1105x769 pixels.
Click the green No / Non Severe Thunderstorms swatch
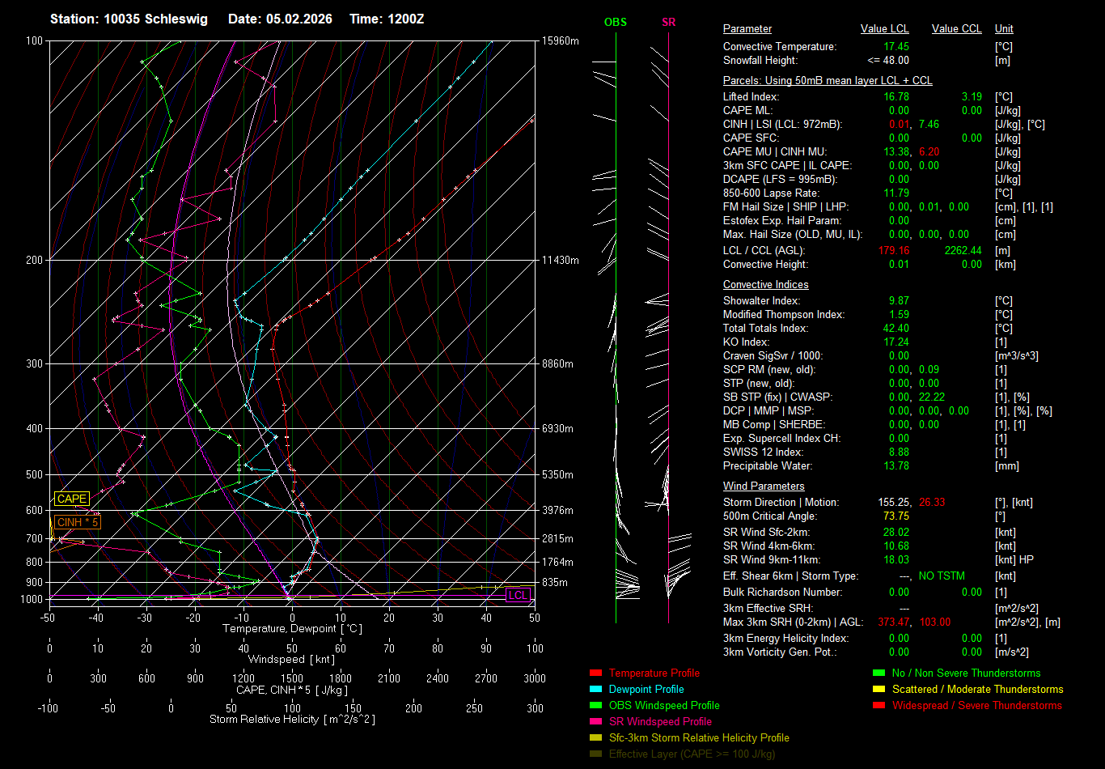[878, 673]
